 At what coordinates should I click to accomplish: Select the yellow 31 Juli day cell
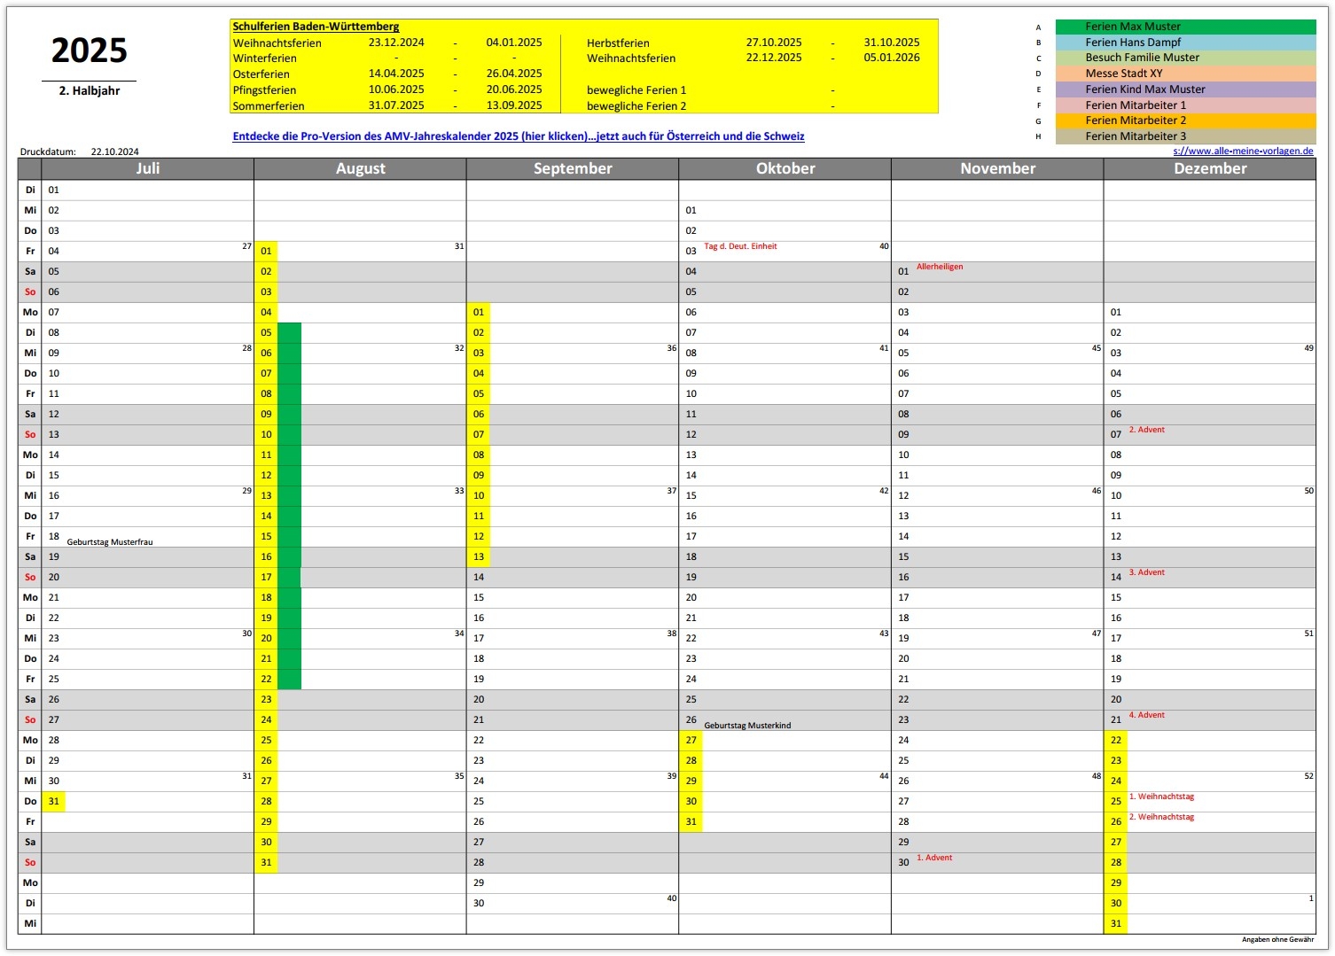point(54,801)
